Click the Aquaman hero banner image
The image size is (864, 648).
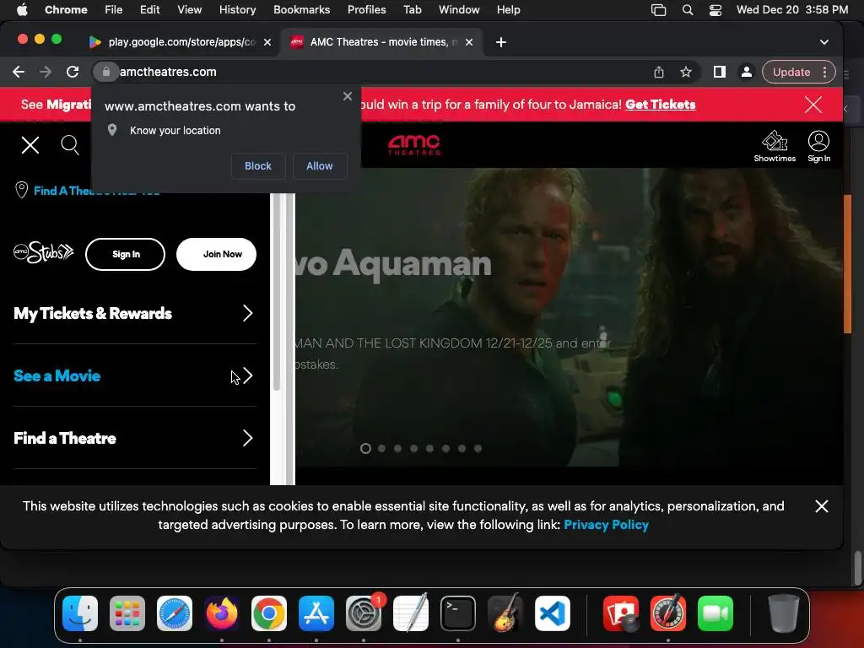(569, 317)
